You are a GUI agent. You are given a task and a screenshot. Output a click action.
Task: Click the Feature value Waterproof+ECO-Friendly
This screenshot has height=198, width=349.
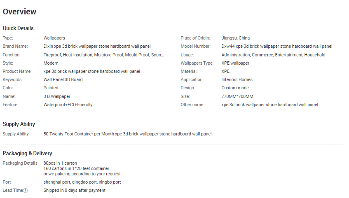pos(68,105)
